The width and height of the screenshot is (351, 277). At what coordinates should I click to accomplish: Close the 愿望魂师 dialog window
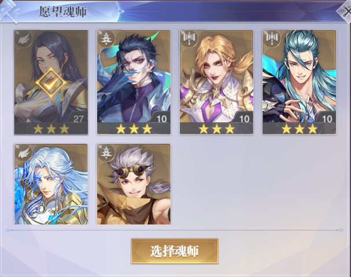click(x=345, y=11)
